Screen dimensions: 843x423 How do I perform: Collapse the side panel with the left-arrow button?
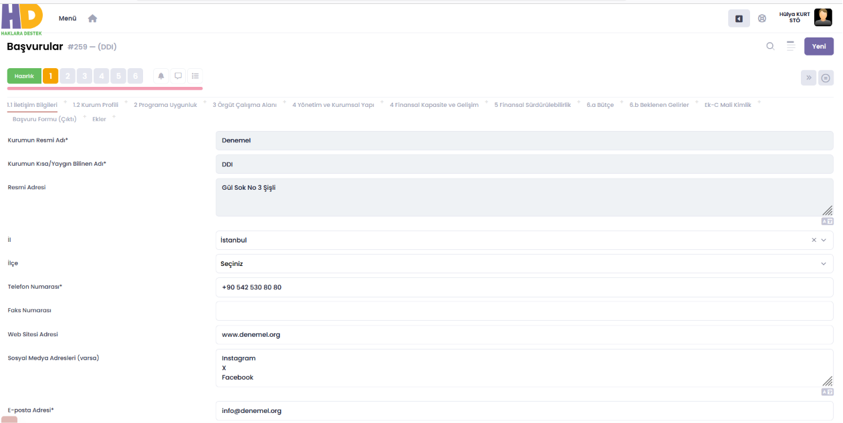click(739, 19)
